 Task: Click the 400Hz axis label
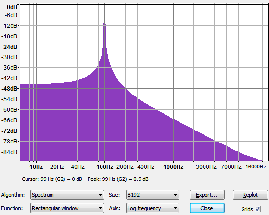146,167
